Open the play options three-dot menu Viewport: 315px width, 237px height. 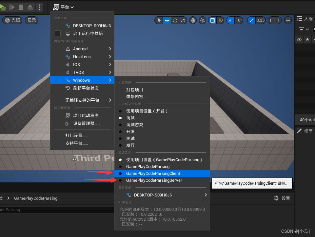(39, 7)
